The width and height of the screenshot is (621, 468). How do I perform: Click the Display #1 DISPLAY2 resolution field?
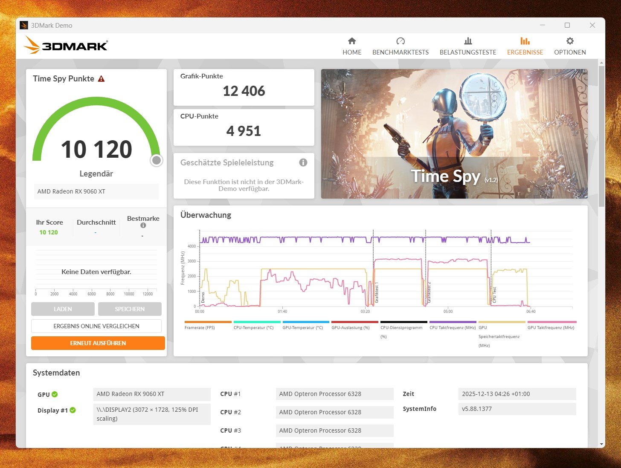(x=152, y=414)
